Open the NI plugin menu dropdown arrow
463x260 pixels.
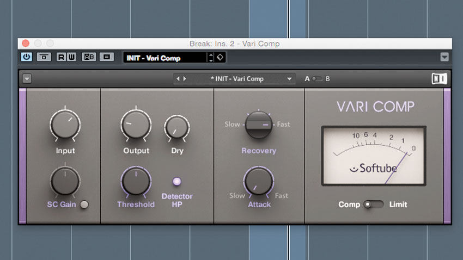click(27, 79)
